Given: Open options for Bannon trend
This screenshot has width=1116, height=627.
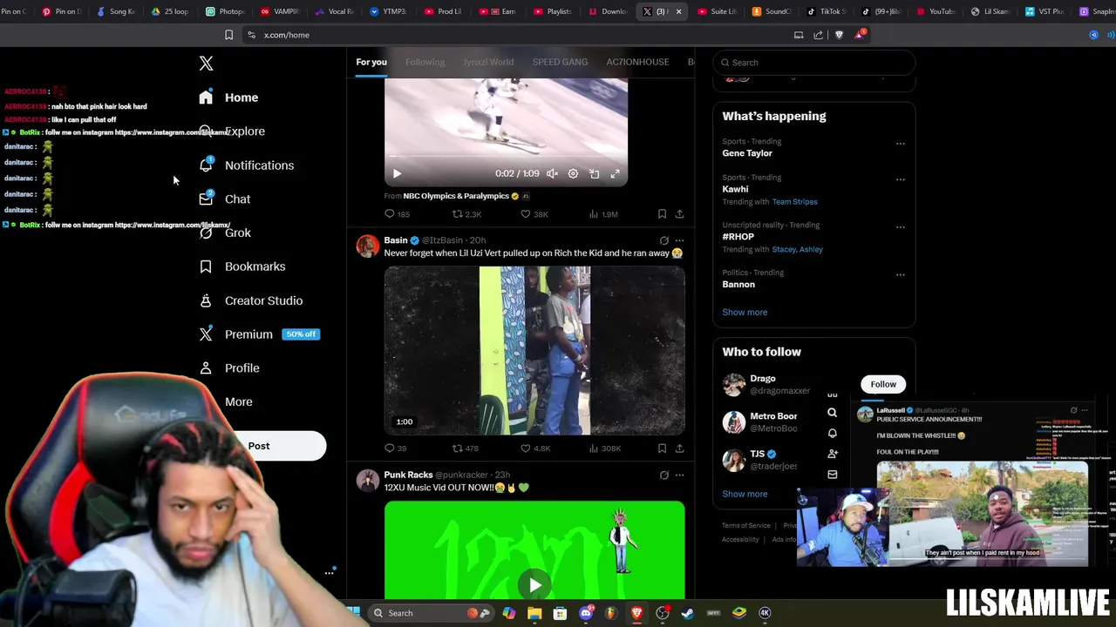Looking at the screenshot, I should click(x=901, y=274).
